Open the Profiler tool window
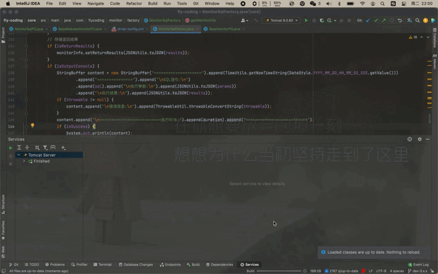 click(79, 265)
